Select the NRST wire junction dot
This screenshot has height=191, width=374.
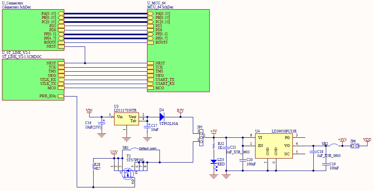(85, 63)
